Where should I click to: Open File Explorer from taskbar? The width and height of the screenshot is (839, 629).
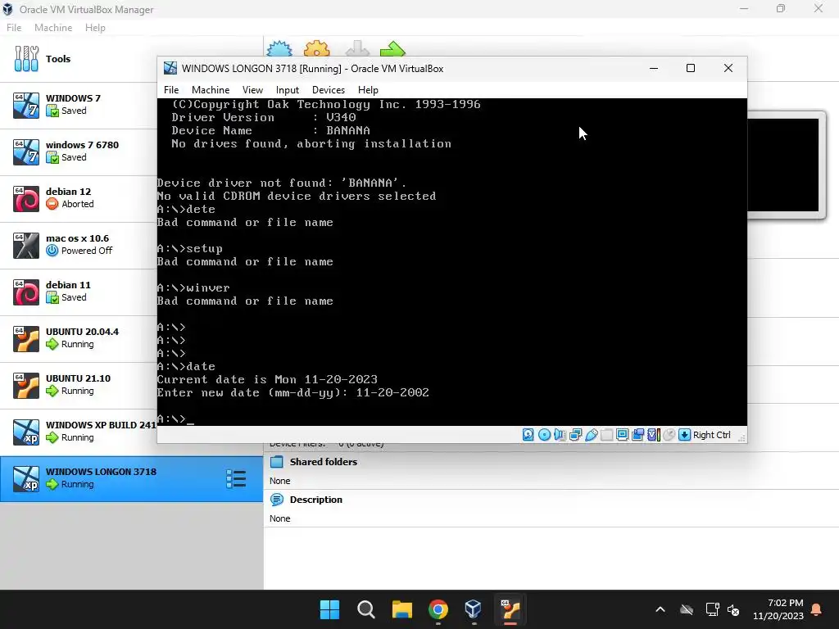point(401,609)
